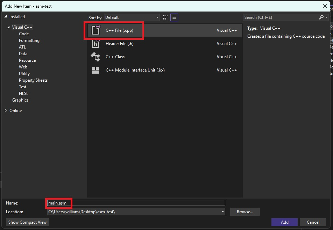Select the Graphics category
Screen dimensions: 333x230
tap(20, 100)
